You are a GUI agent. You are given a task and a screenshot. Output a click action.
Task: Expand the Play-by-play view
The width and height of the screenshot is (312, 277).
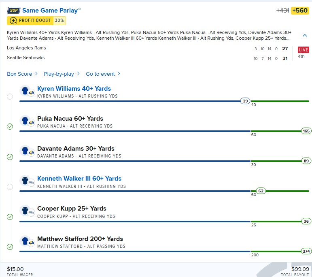click(62, 74)
